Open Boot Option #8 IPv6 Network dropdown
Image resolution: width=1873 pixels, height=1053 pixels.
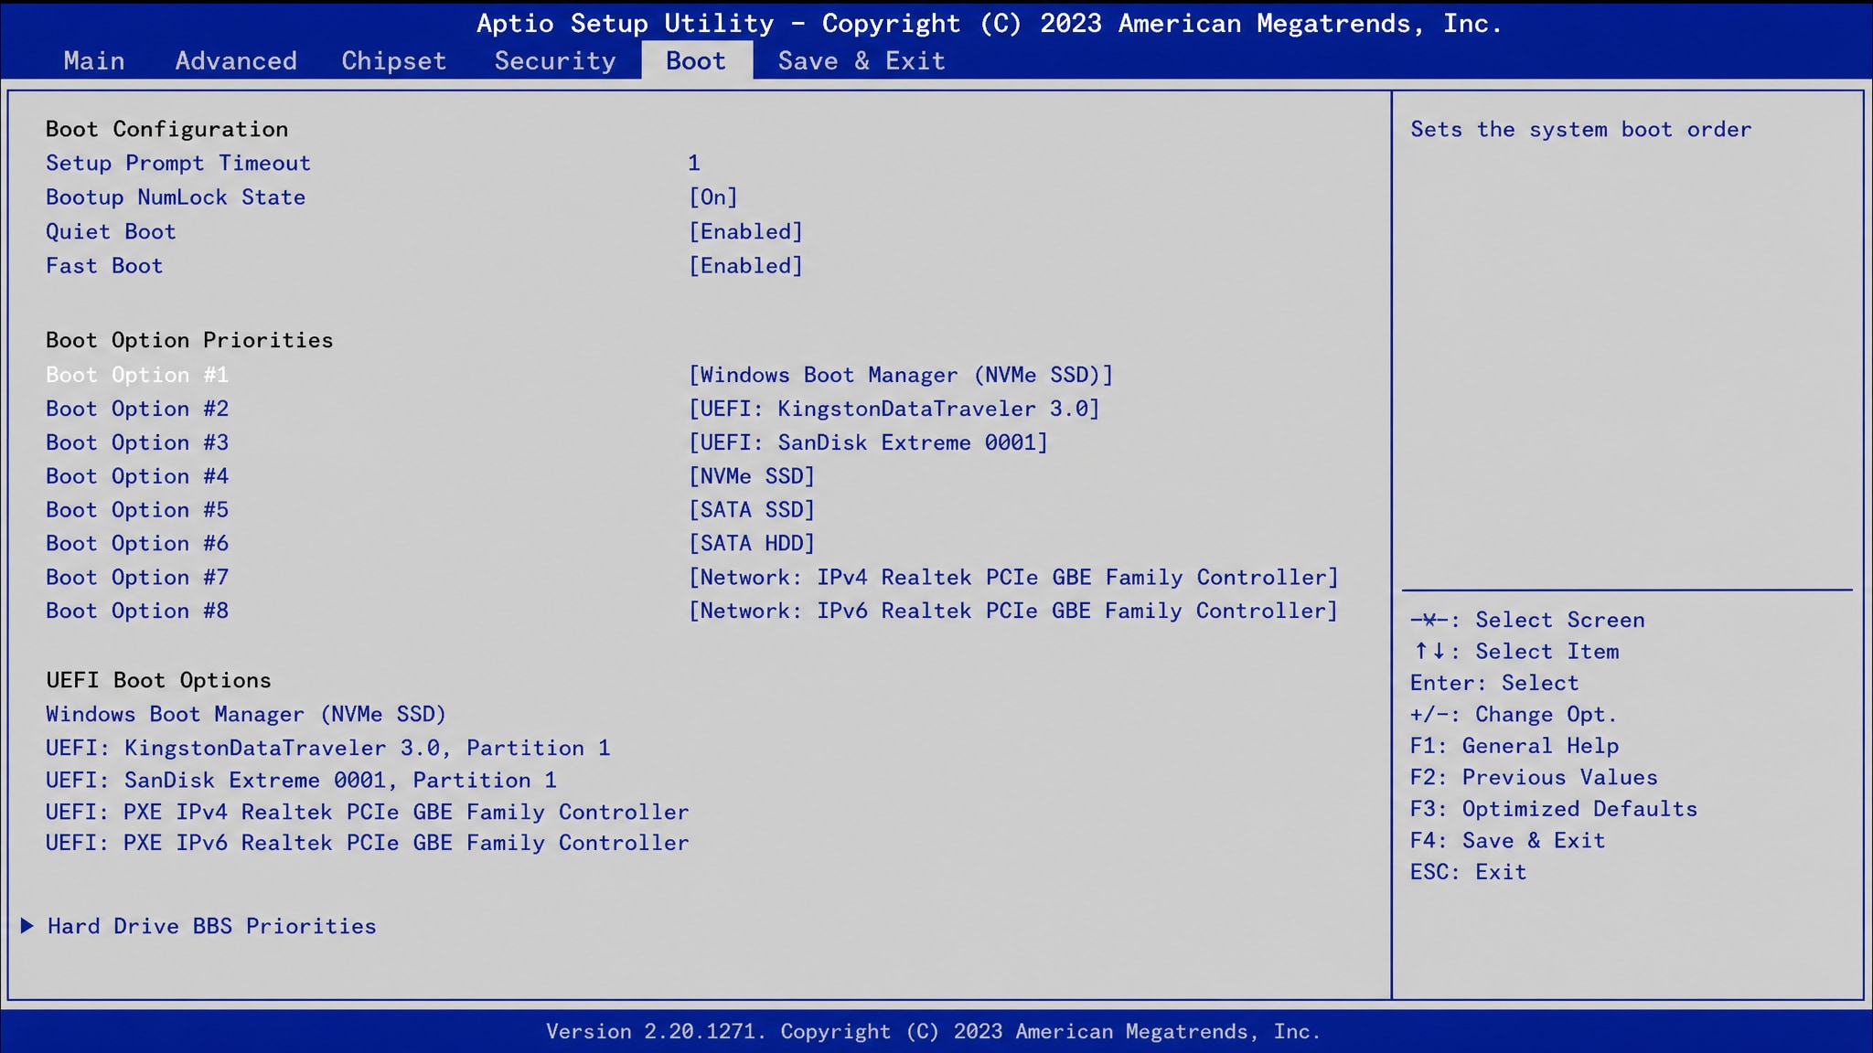1013,611
